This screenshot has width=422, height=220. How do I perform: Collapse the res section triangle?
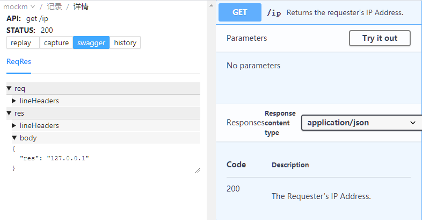point(9,113)
